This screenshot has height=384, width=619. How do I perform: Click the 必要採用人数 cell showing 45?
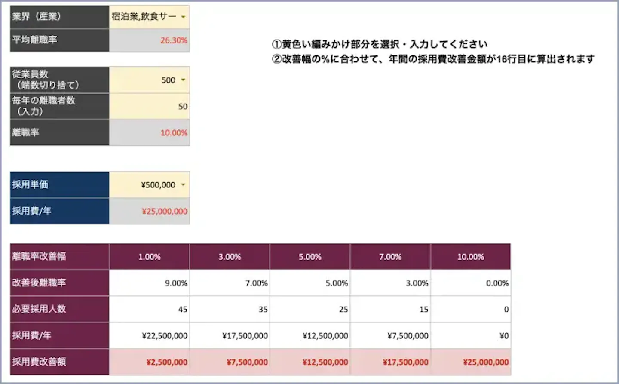[x=150, y=309]
